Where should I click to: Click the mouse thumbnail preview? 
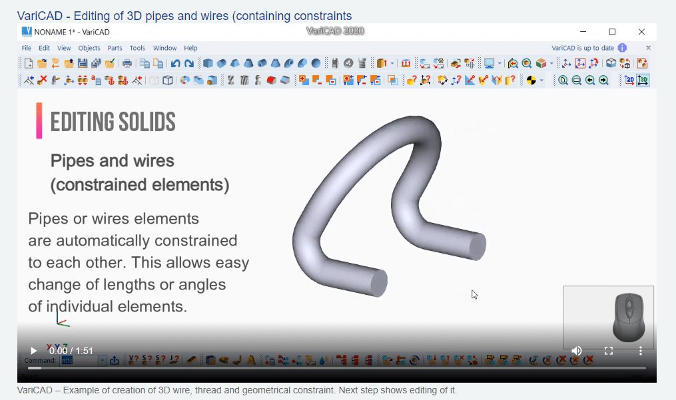(608, 317)
